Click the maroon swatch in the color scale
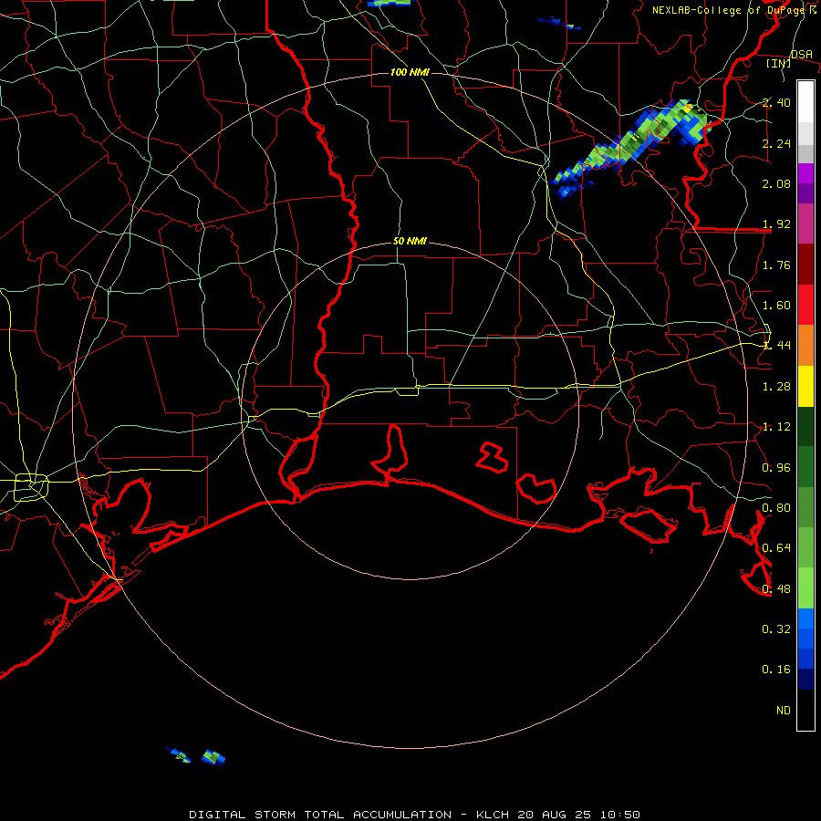 805,264
